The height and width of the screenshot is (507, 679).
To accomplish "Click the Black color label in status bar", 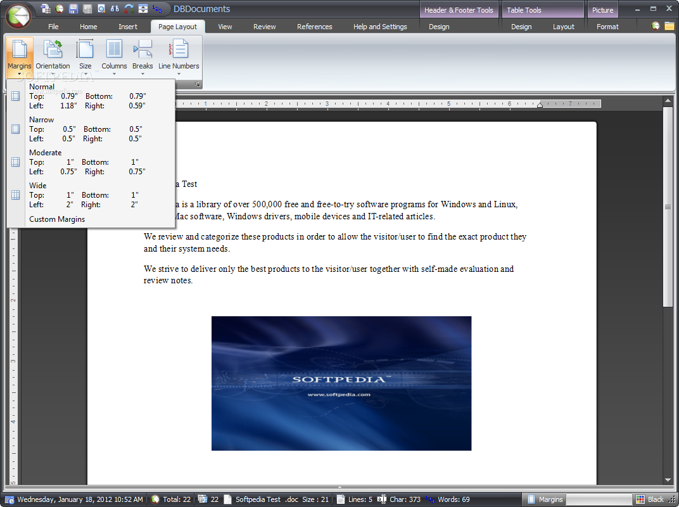I will click(656, 499).
